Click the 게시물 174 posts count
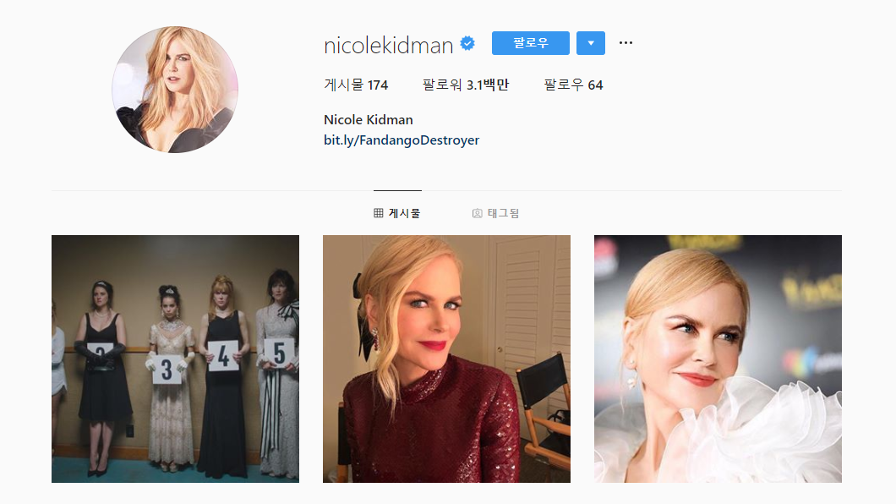 click(x=355, y=85)
